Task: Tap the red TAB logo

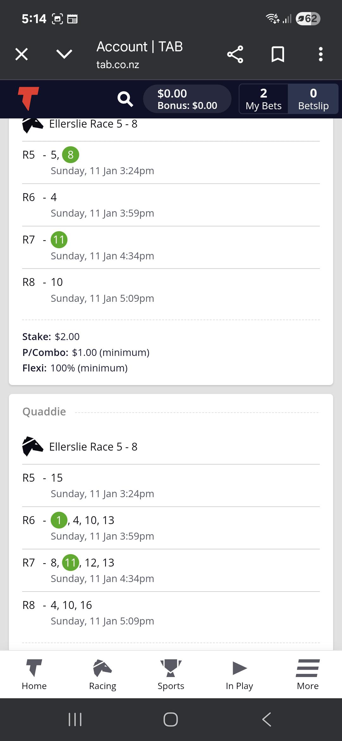Action: tap(28, 98)
